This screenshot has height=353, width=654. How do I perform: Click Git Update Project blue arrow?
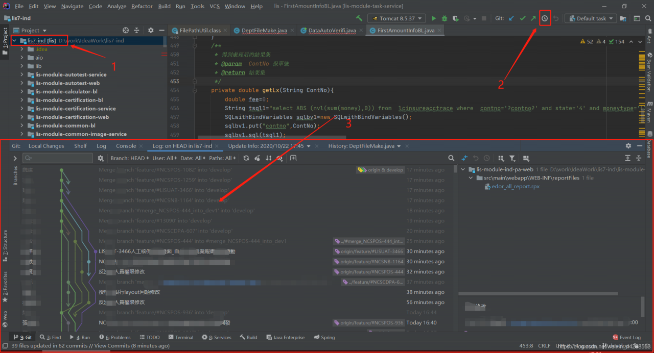pos(511,18)
